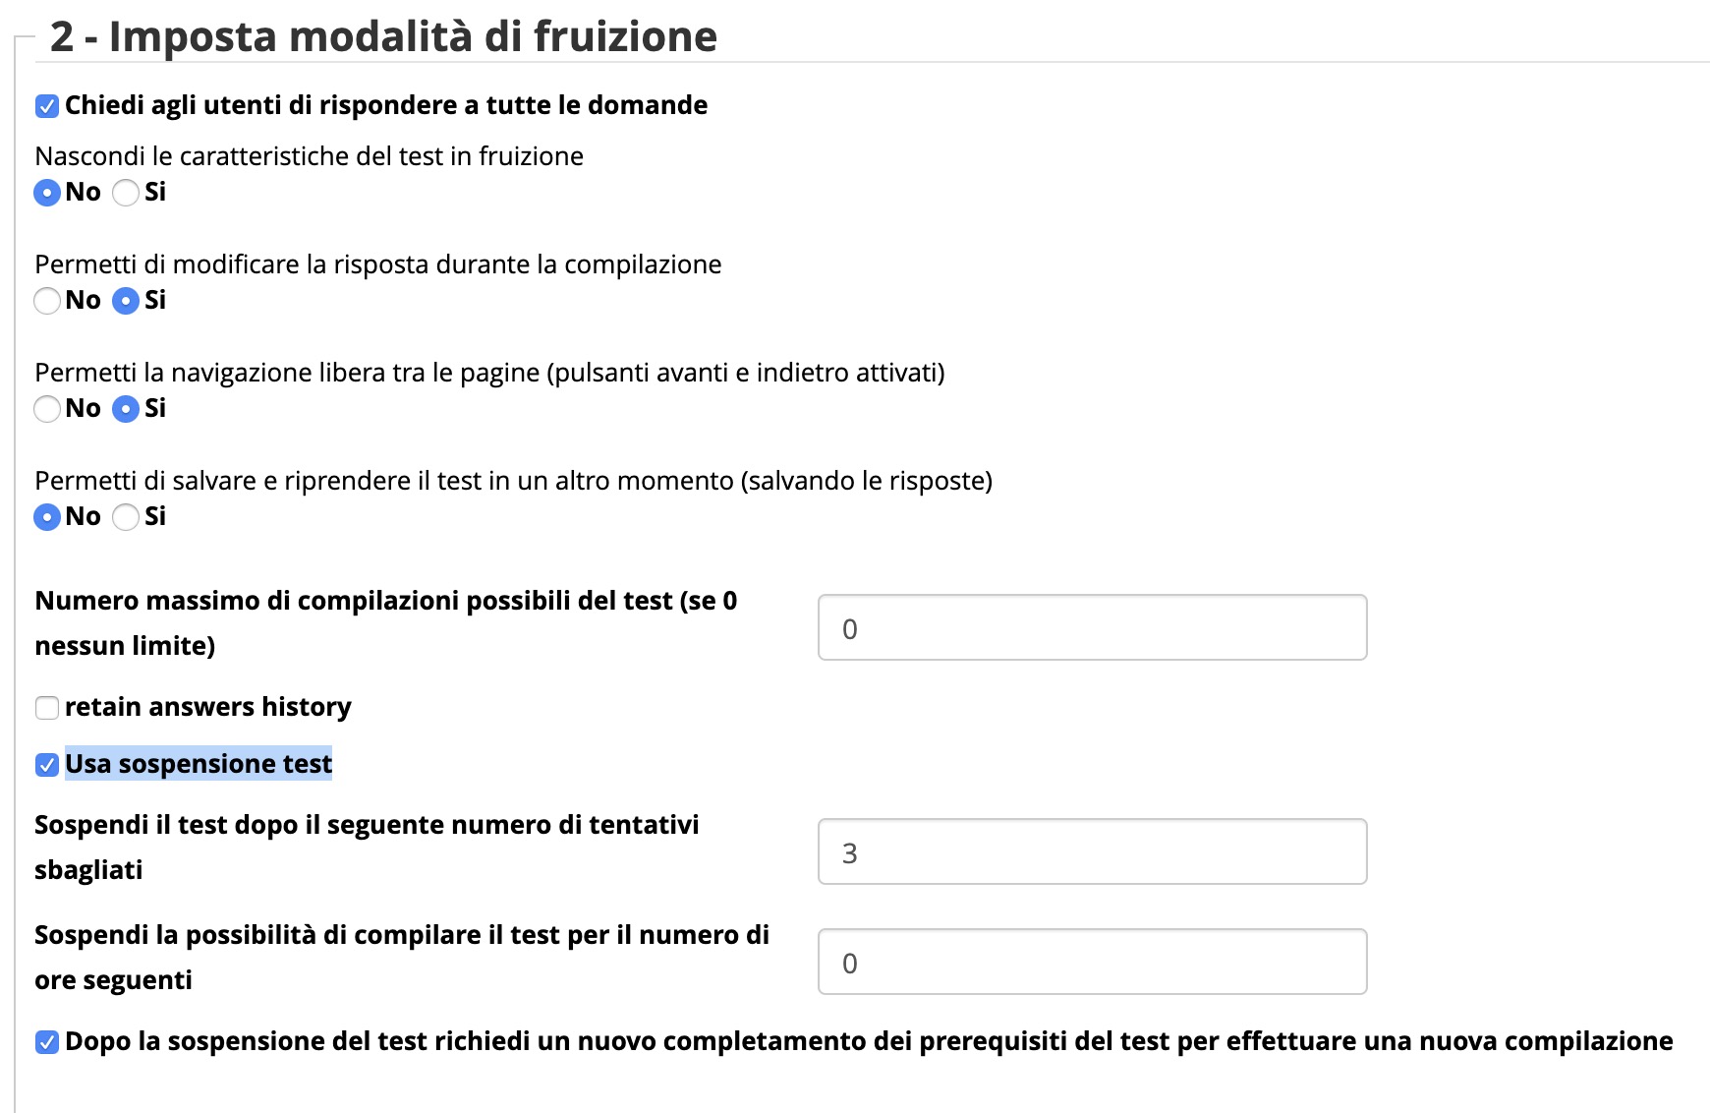
Task: Toggle the 'Usa sospensione test' checkbox
Action: pyautogui.click(x=46, y=765)
